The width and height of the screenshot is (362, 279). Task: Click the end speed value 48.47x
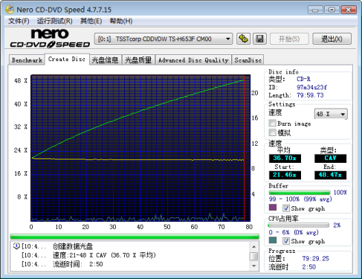[x=330, y=175]
